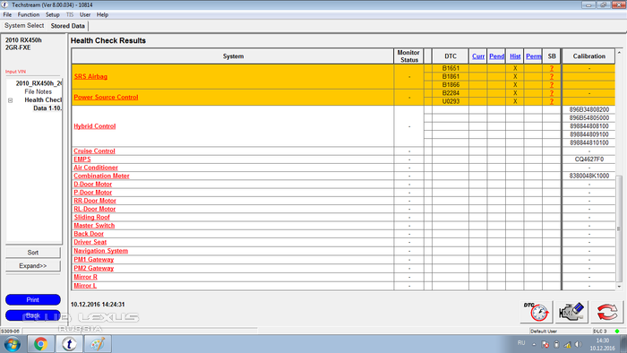Select the 2010_RX450h tree root item
The image size is (627, 353).
click(x=39, y=83)
